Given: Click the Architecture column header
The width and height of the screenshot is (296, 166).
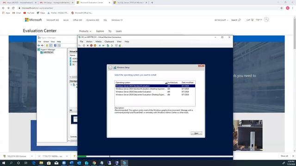Looking at the screenshot, I should click(173, 83).
